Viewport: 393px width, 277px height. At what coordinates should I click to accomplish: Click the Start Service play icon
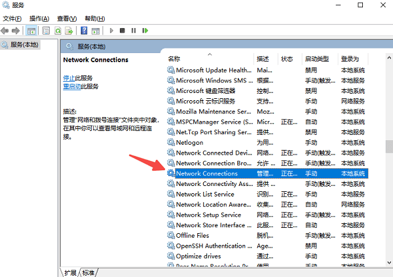tap(111, 31)
